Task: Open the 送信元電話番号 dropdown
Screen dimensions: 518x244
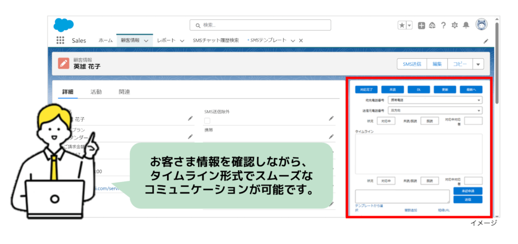Action: [435, 111]
